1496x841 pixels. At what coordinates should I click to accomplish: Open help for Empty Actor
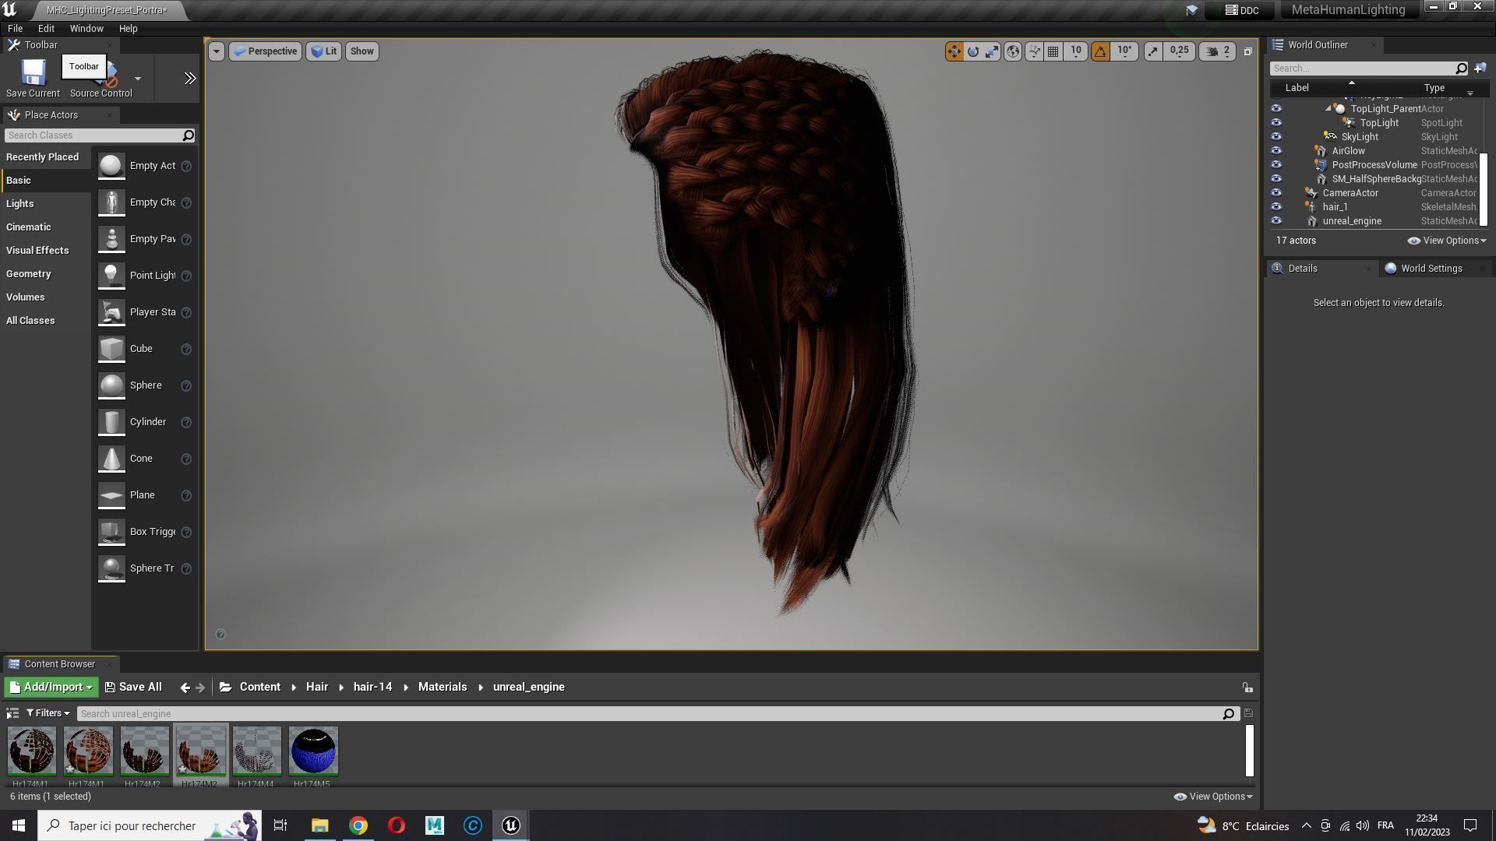tap(186, 166)
